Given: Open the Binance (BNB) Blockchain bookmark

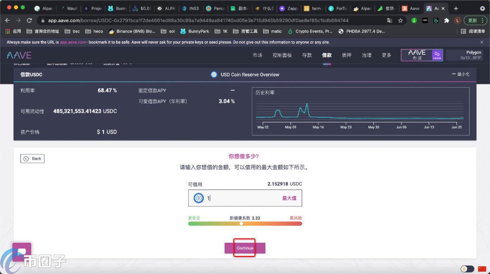Looking at the screenshot, I should (132, 31).
